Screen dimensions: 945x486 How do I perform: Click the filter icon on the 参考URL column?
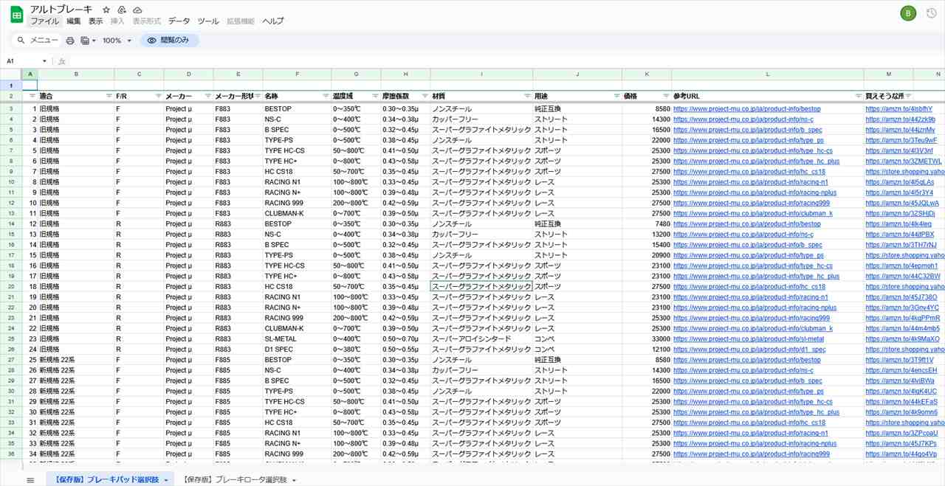coord(858,97)
